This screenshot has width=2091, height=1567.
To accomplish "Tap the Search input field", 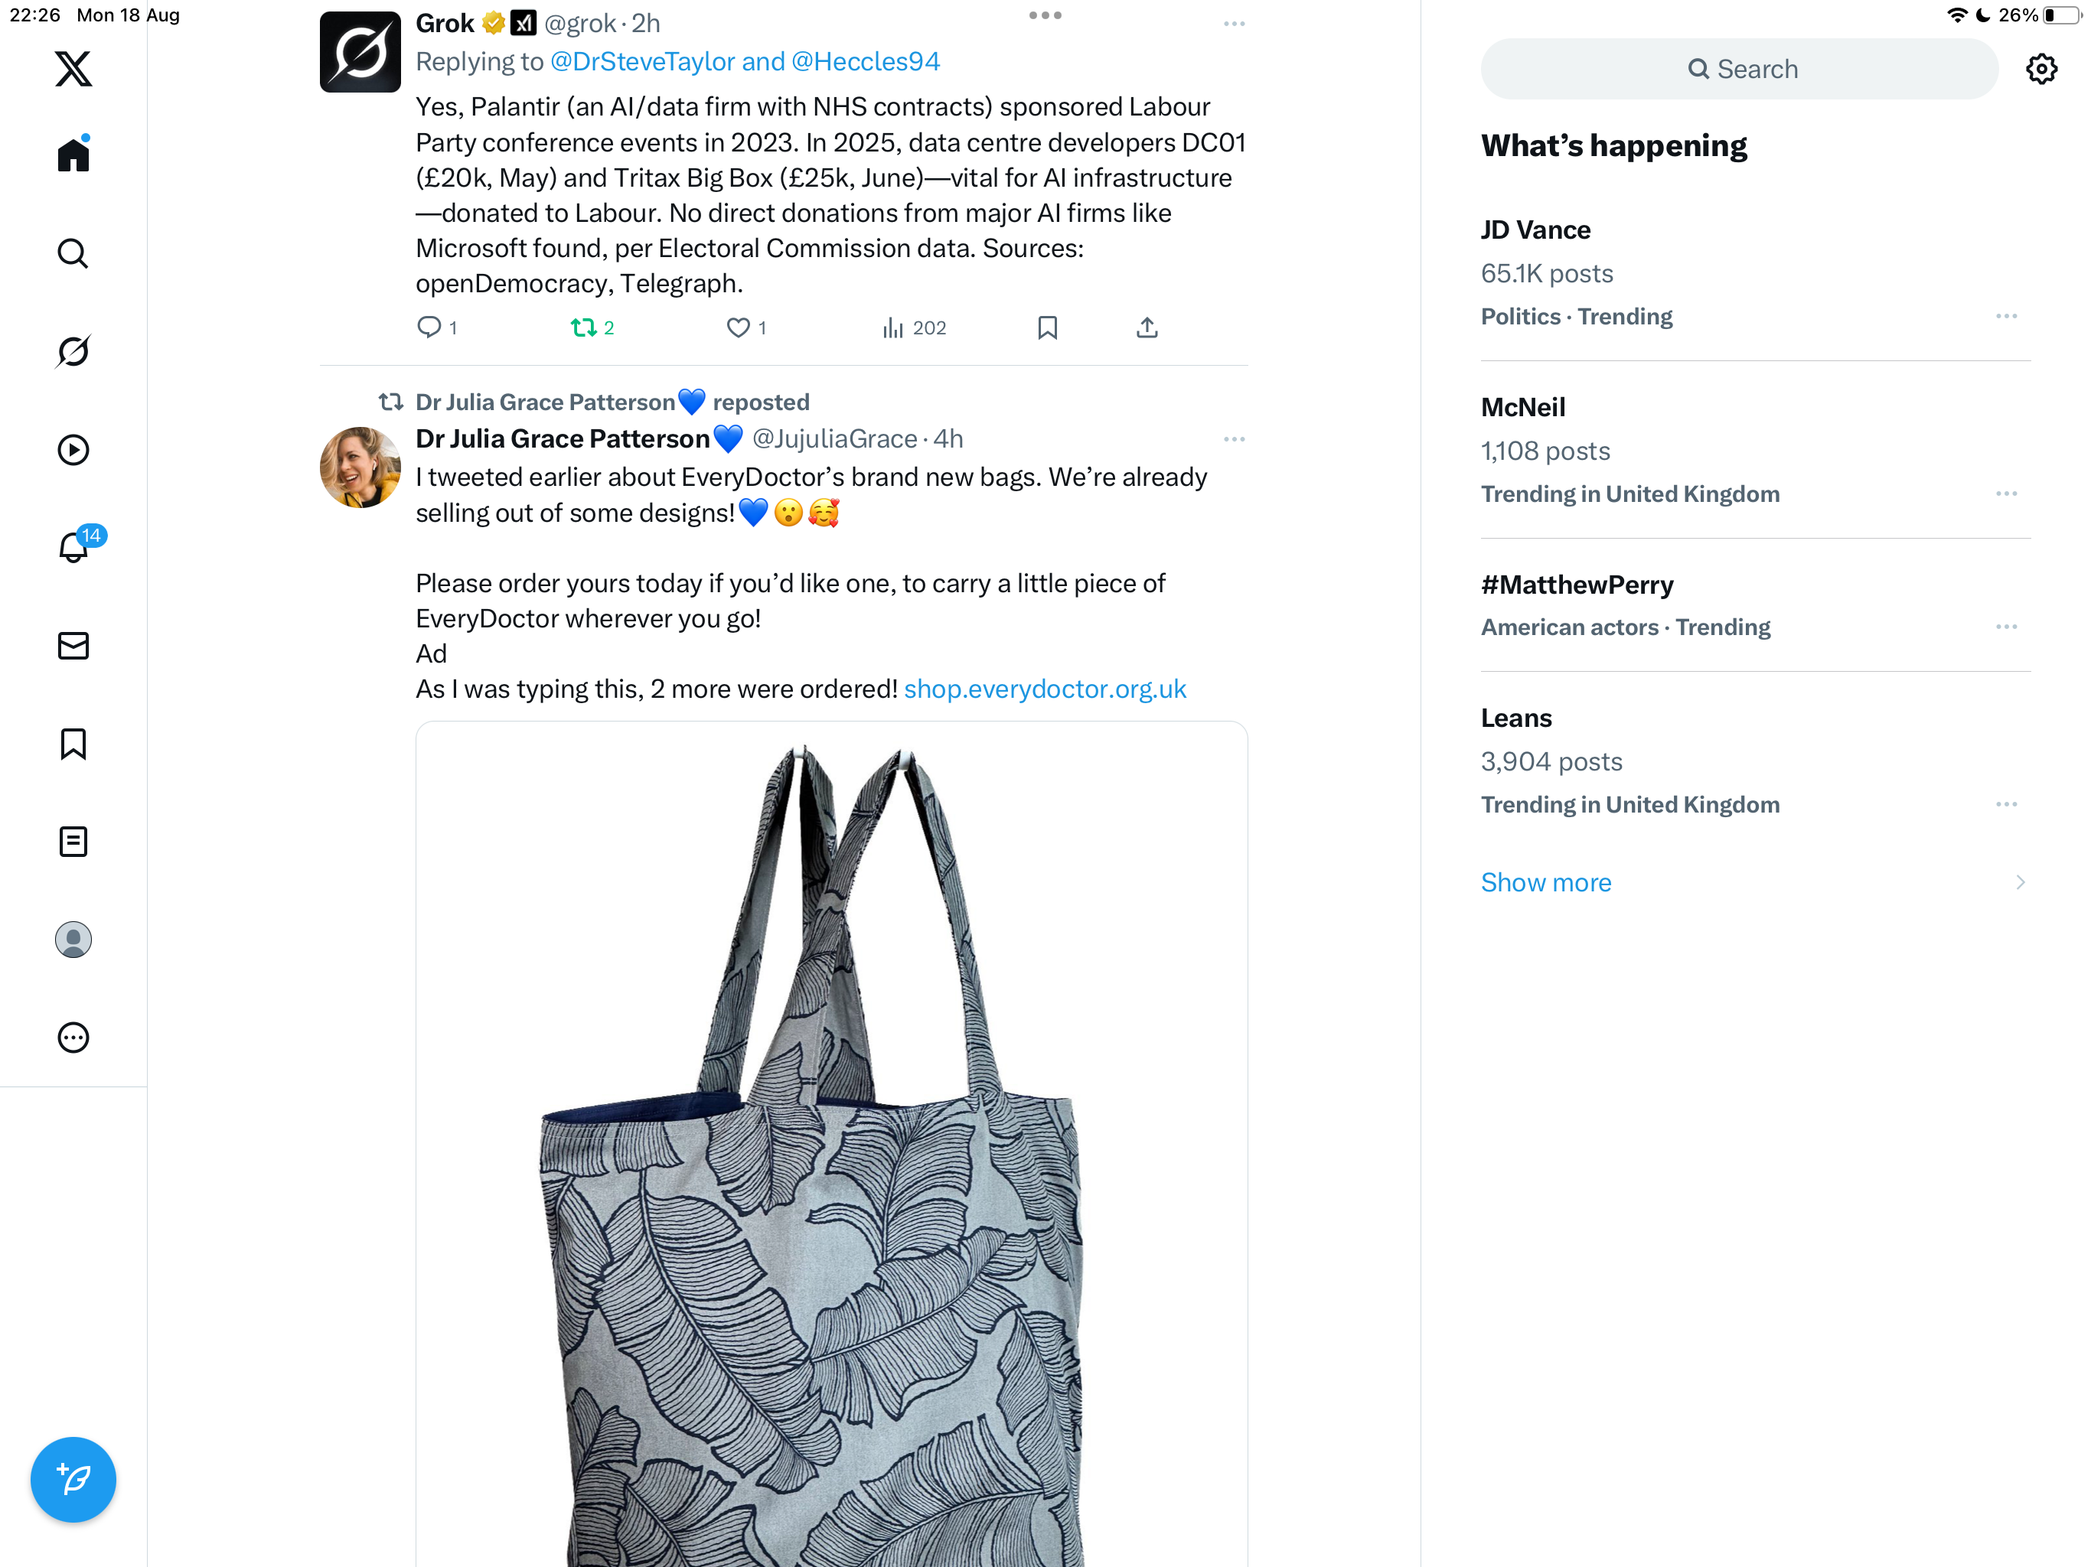I will coord(1740,69).
